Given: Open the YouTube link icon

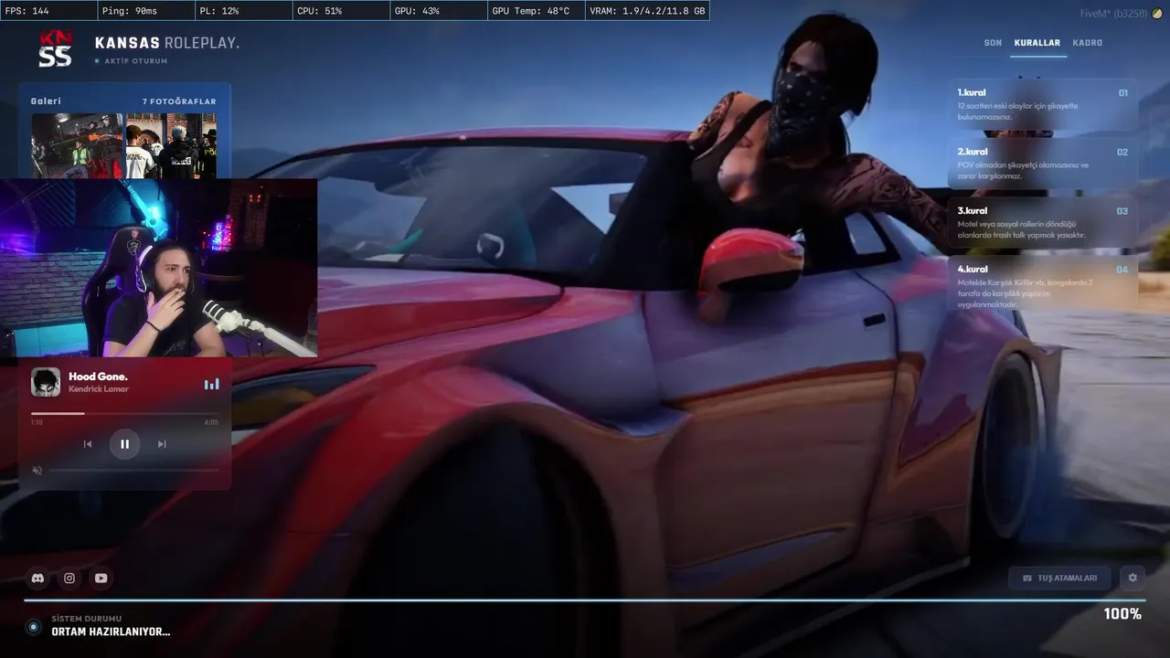Looking at the screenshot, I should (101, 578).
